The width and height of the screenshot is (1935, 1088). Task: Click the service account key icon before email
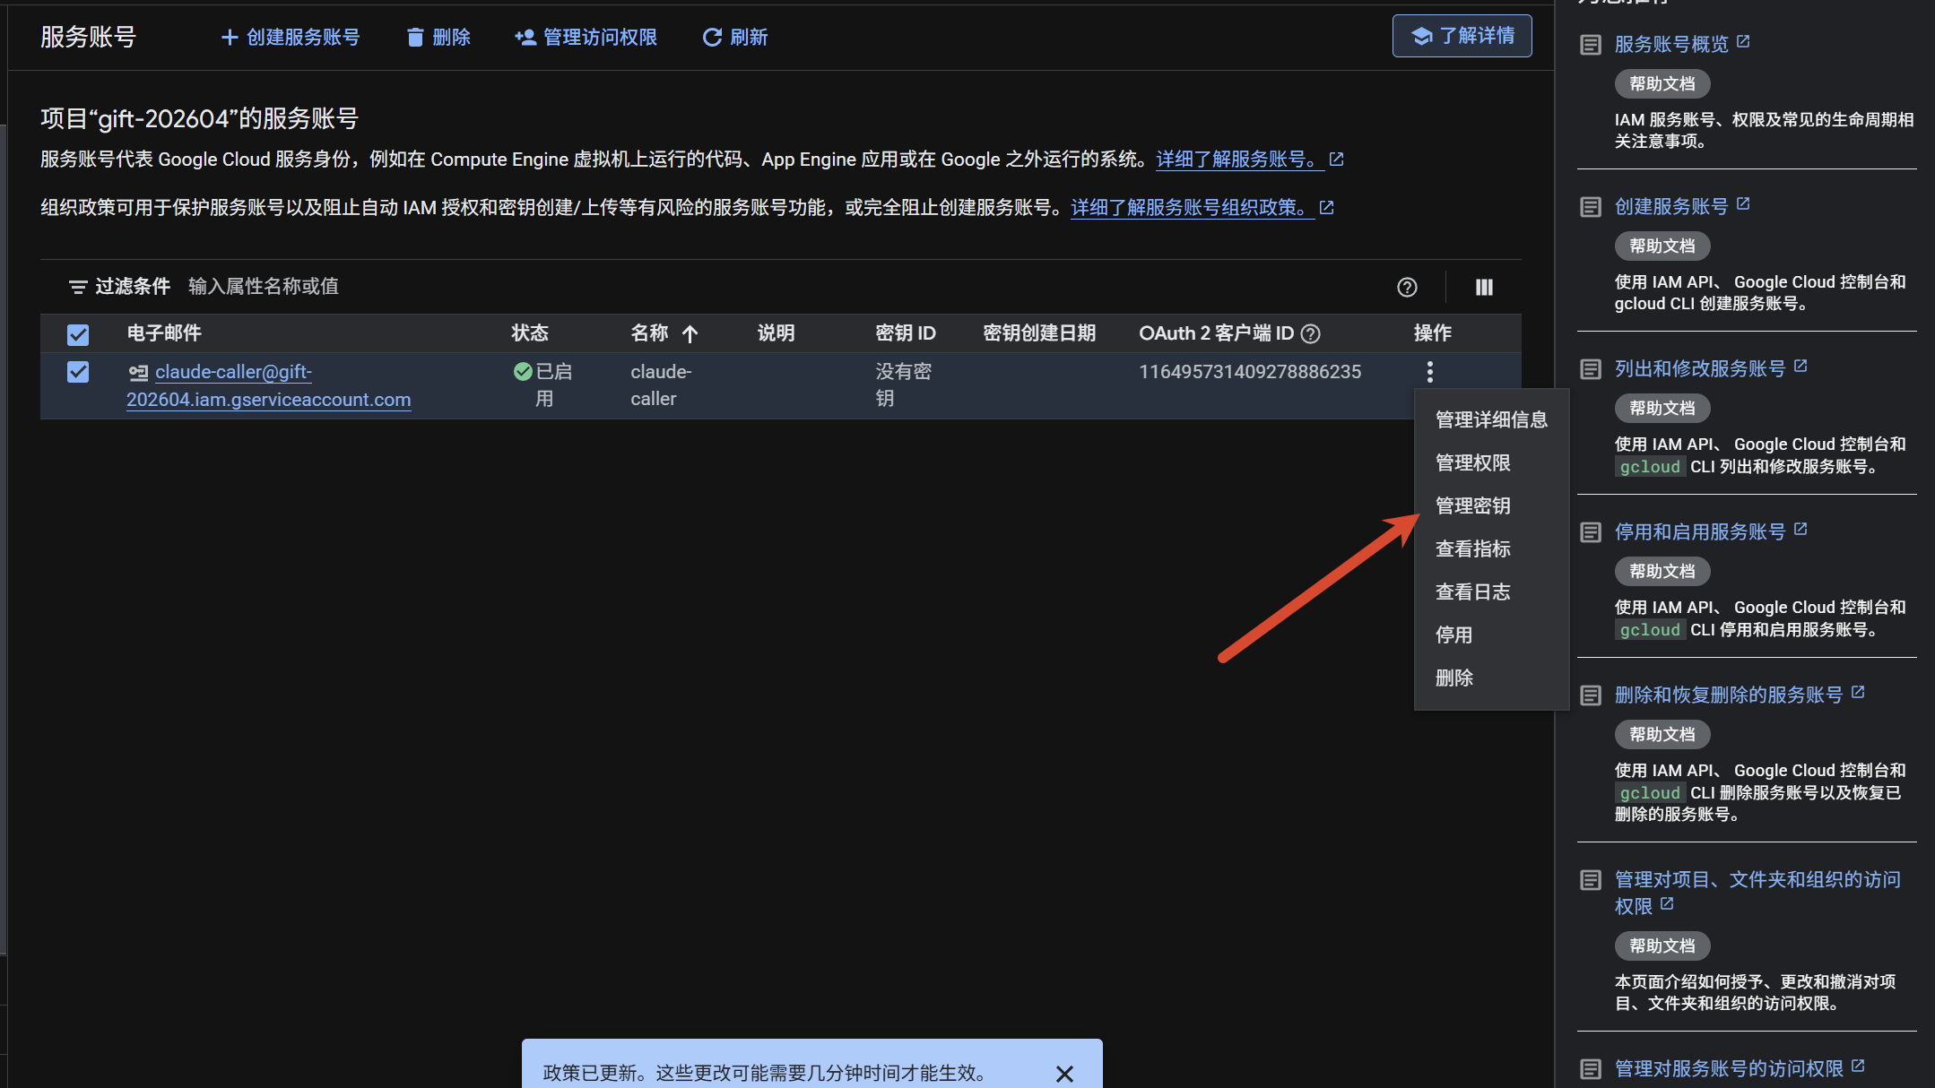pos(138,373)
